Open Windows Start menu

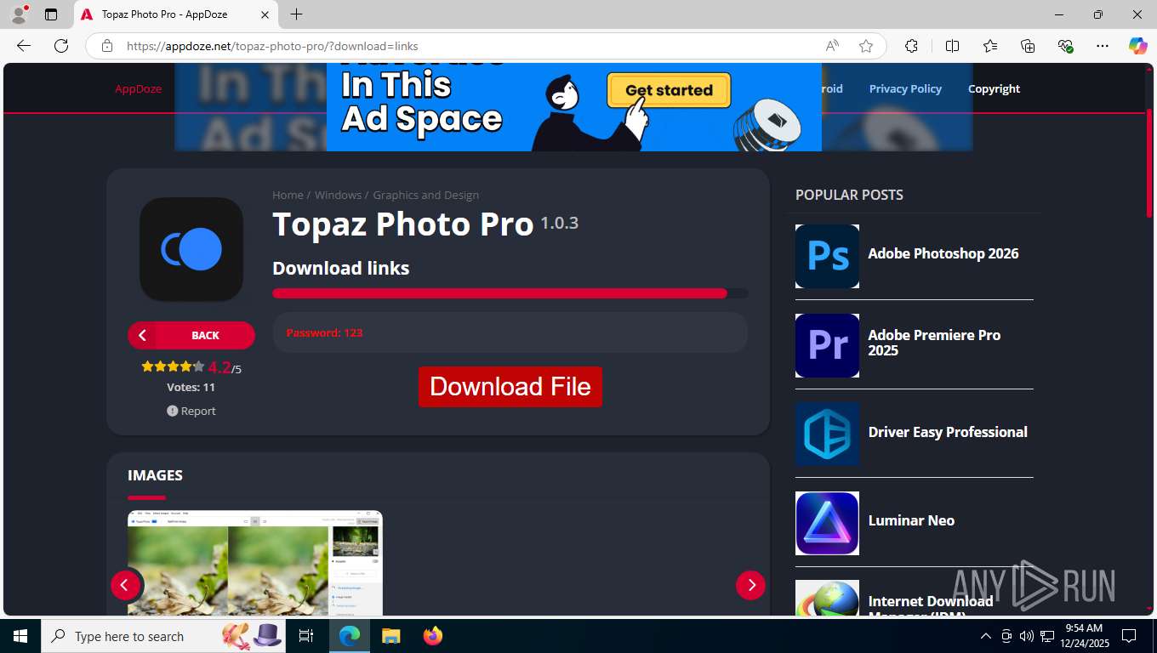click(20, 636)
